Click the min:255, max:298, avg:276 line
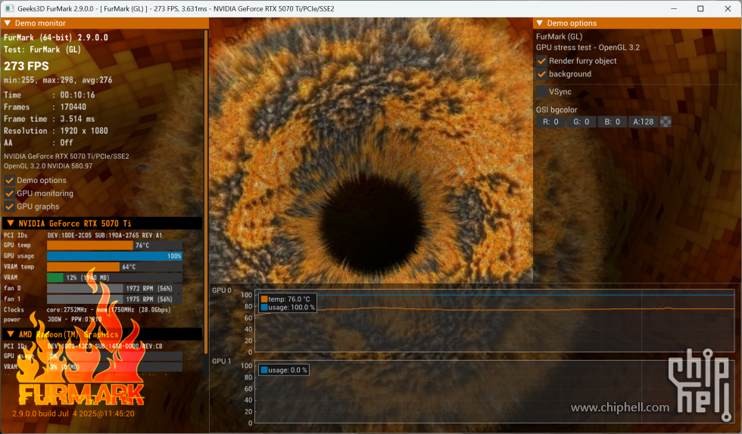 (58, 80)
